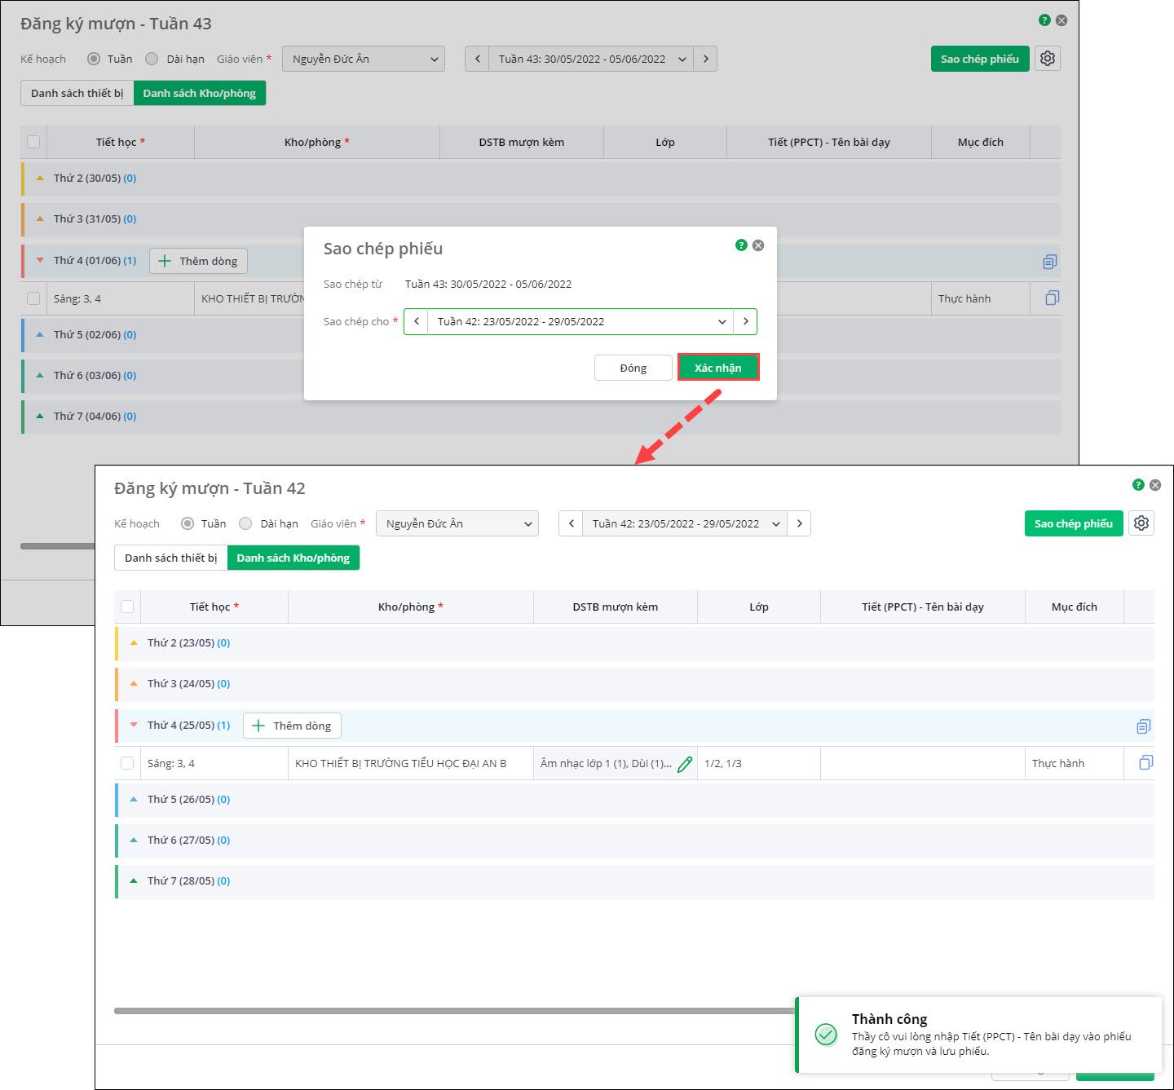Select previous week in Sao chép cho field
The height and width of the screenshot is (1090, 1174).
point(416,321)
